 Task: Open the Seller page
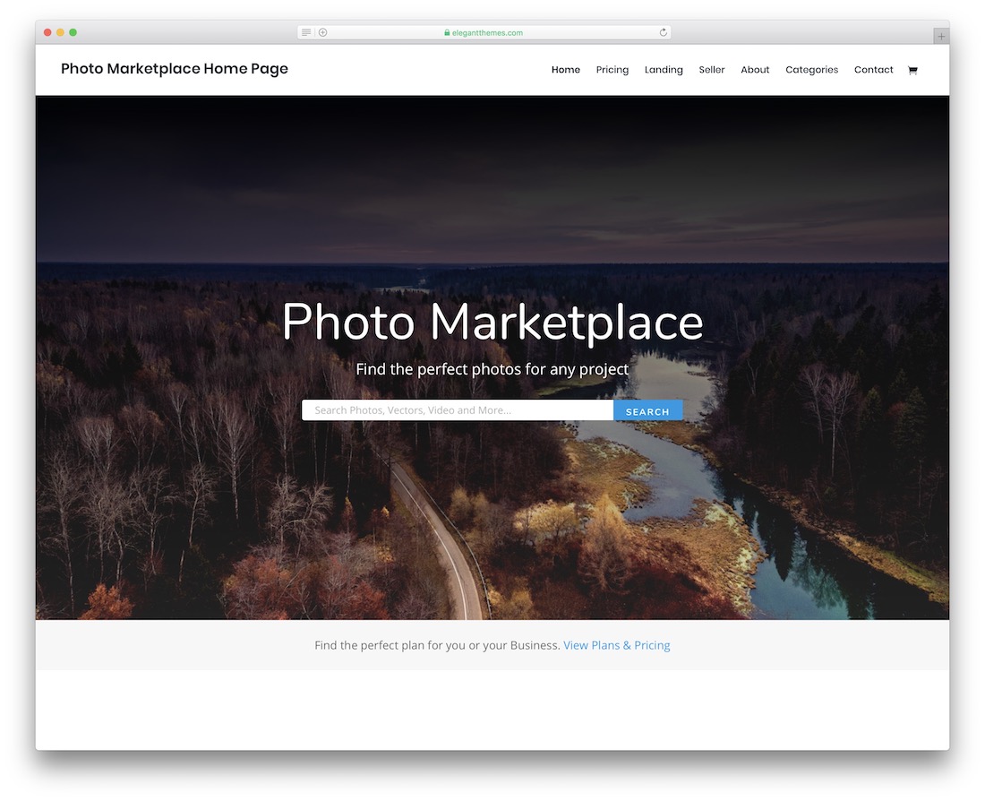click(x=711, y=70)
